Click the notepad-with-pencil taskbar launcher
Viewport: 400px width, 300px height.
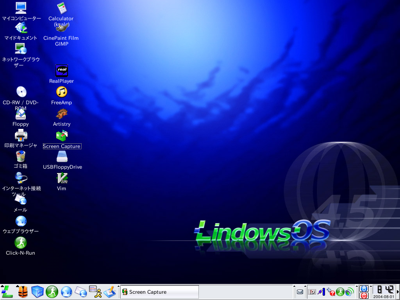click(x=110, y=291)
